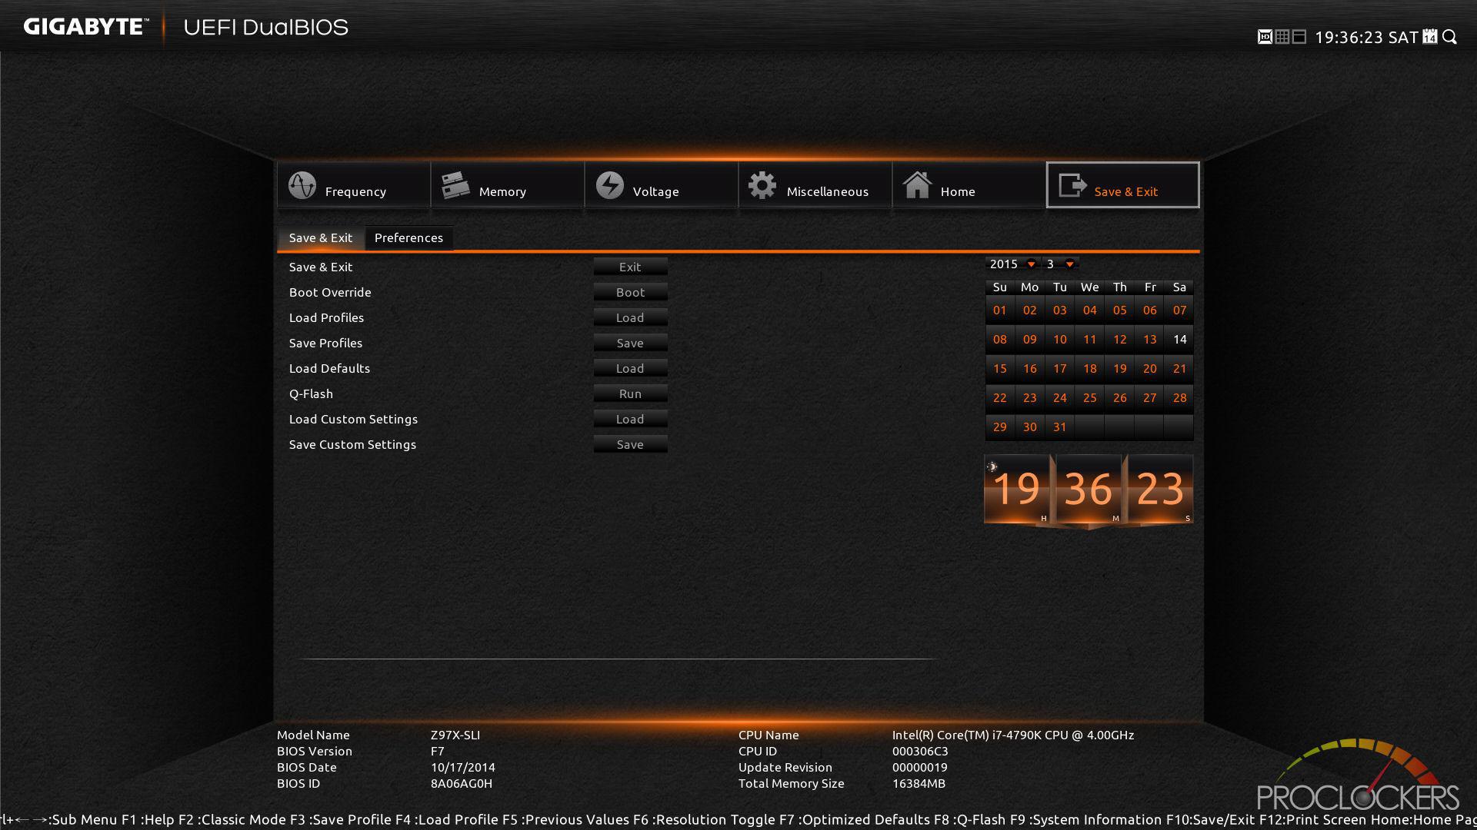Select day 31 in the calendar

pyautogui.click(x=1059, y=427)
